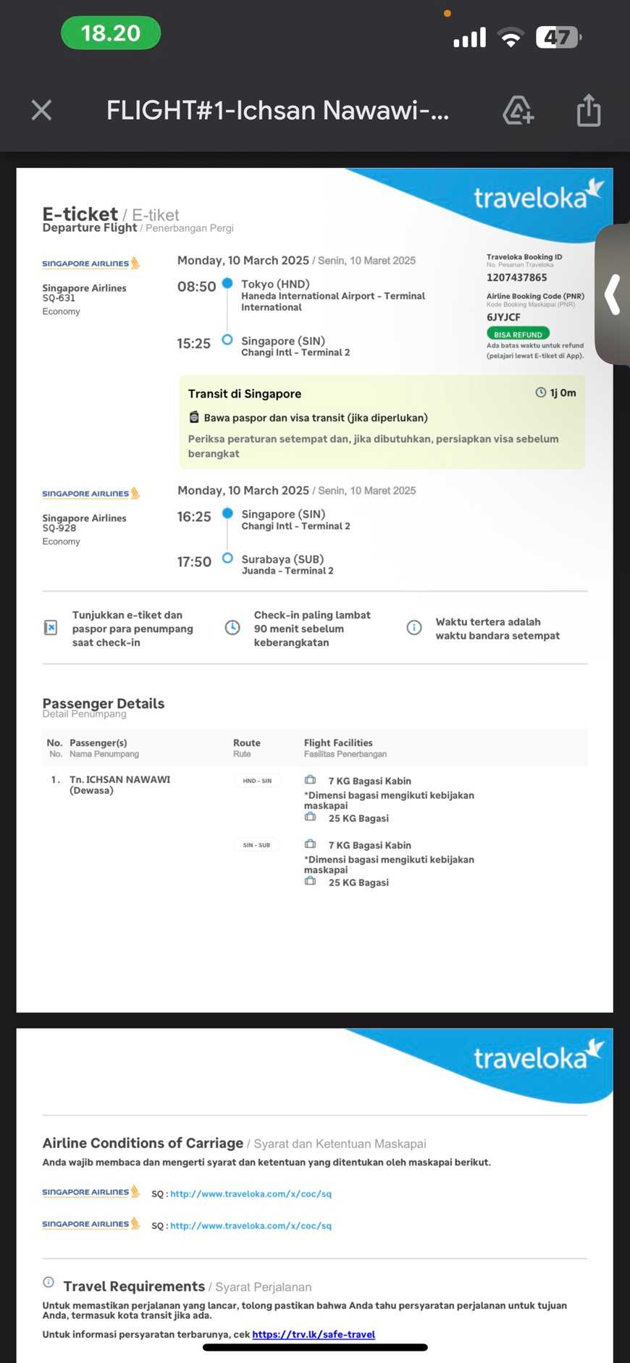This screenshot has height=1363, width=630.
Task: Tap the check-in deadline clock icon
Action: click(232, 628)
